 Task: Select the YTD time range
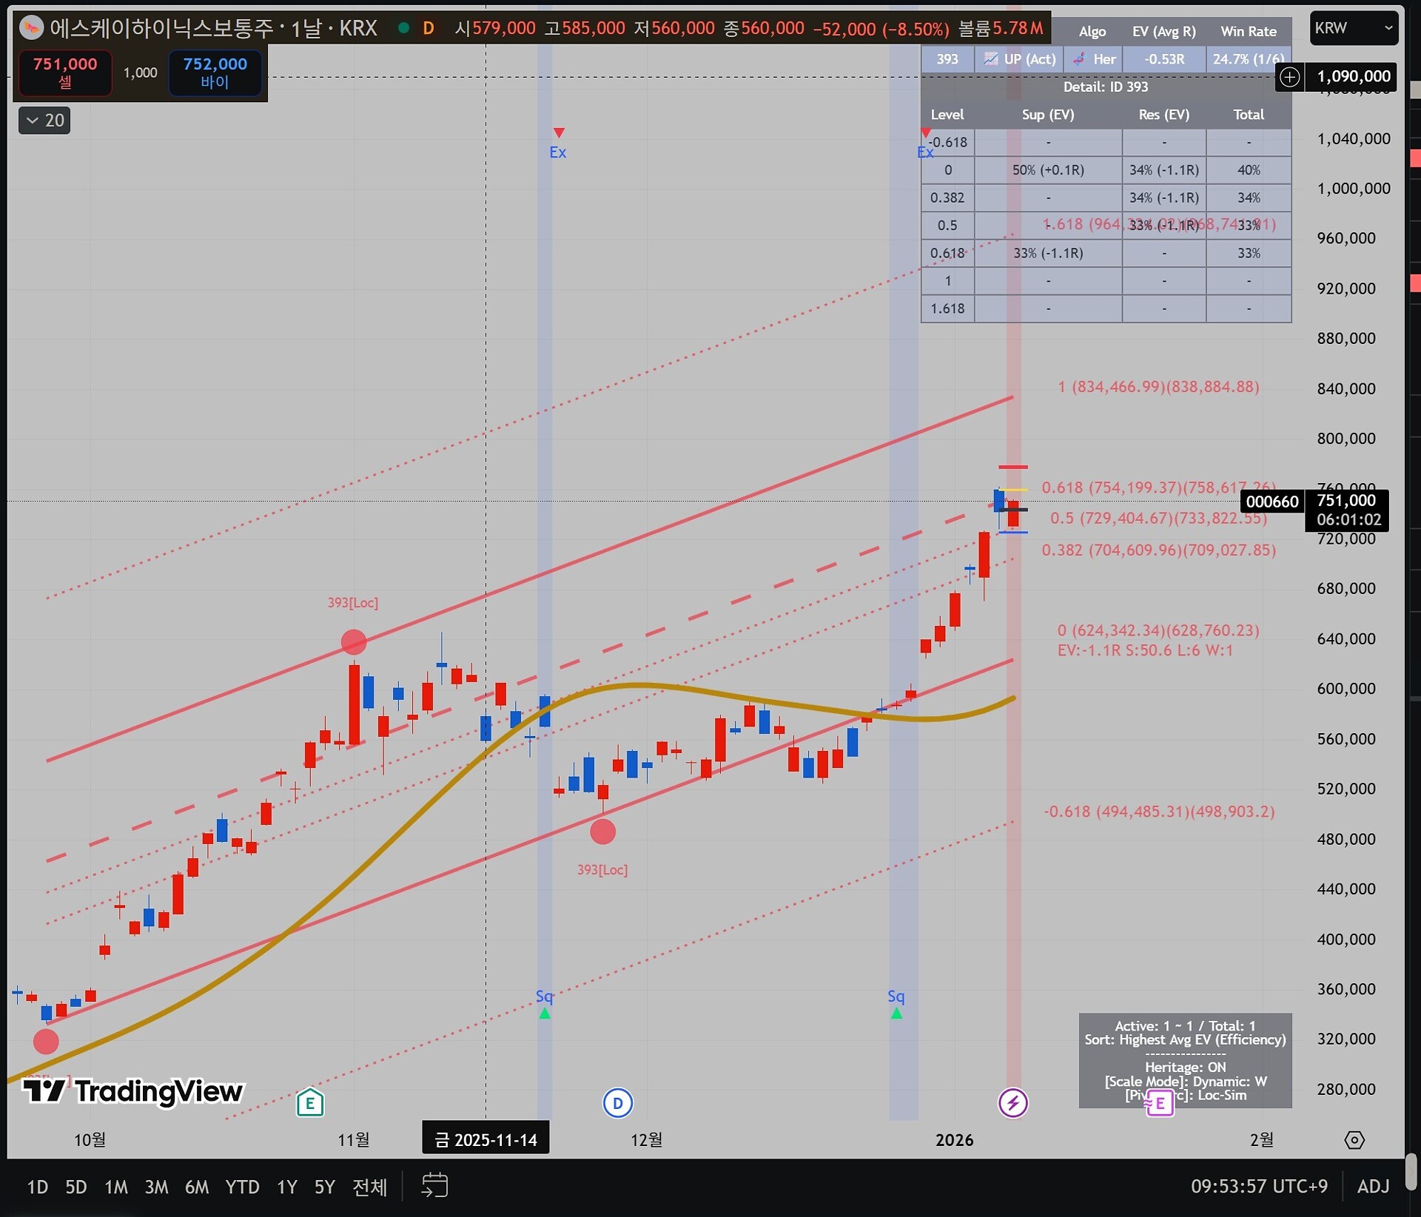point(242,1187)
